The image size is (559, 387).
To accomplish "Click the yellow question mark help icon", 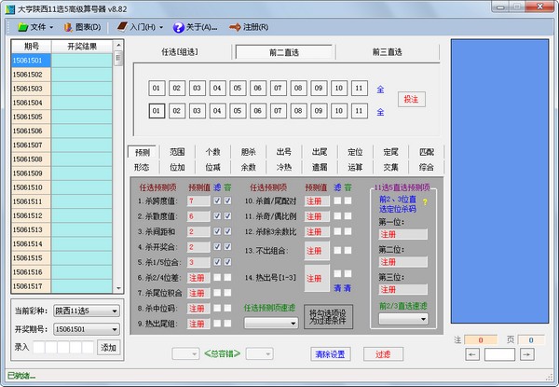I will (426, 201).
